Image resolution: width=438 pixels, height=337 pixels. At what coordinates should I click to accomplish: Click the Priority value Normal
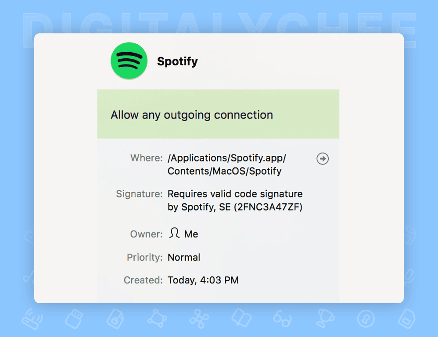click(184, 257)
